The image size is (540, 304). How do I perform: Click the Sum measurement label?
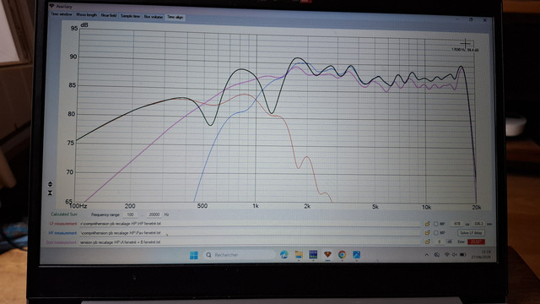[x=62, y=242]
